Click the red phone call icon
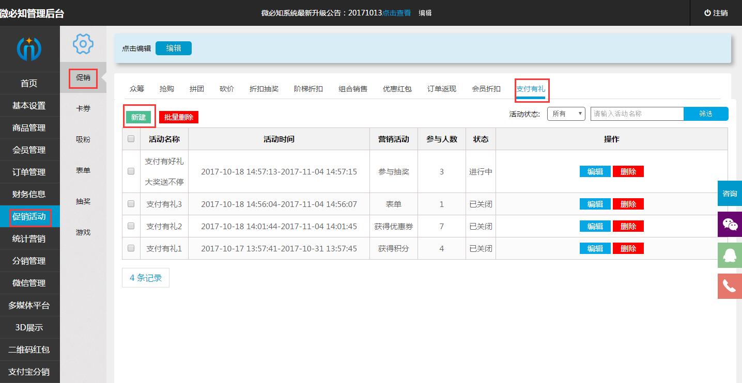The width and height of the screenshot is (742, 383). (730, 286)
